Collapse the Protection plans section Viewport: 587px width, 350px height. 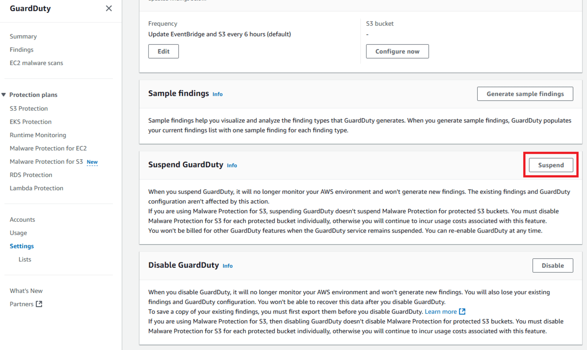[4, 94]
